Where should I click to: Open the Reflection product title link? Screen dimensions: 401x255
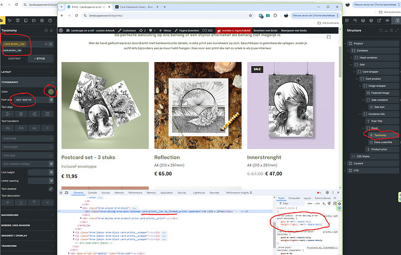click(167, 157)
